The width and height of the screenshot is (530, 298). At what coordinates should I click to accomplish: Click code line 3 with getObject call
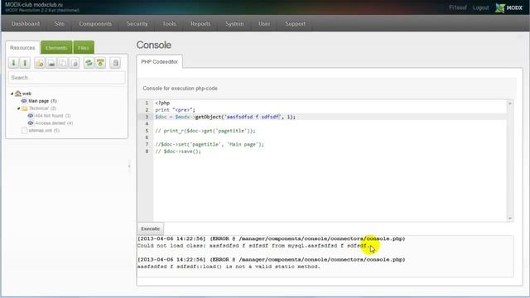pos(225,117)
